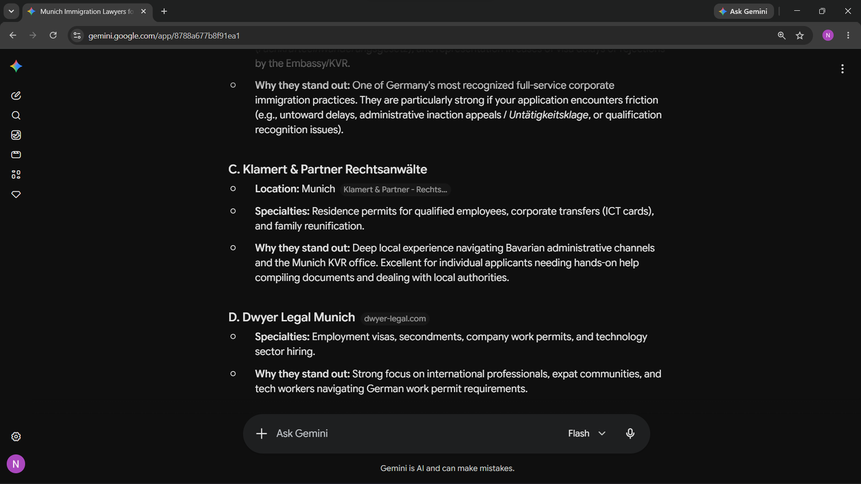Click the address bar URL
Screen dimensions: 861x484
click(164, 35)
